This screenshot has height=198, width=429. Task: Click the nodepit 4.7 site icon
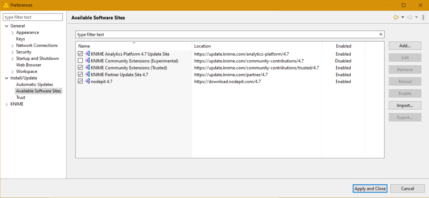pyautogui.click(x=88, y=81)
